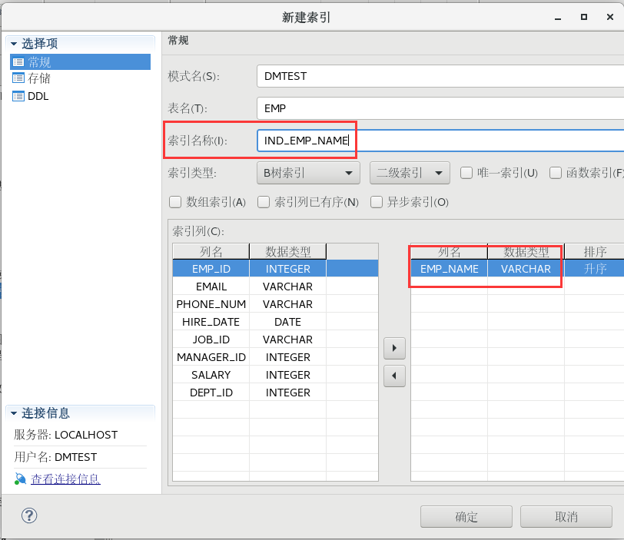
Task: Select the EMAIL column row
Action: point(275,287)
